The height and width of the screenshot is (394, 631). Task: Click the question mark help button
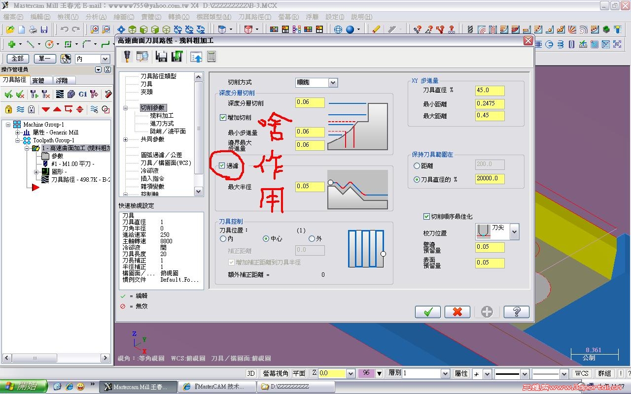517,312
